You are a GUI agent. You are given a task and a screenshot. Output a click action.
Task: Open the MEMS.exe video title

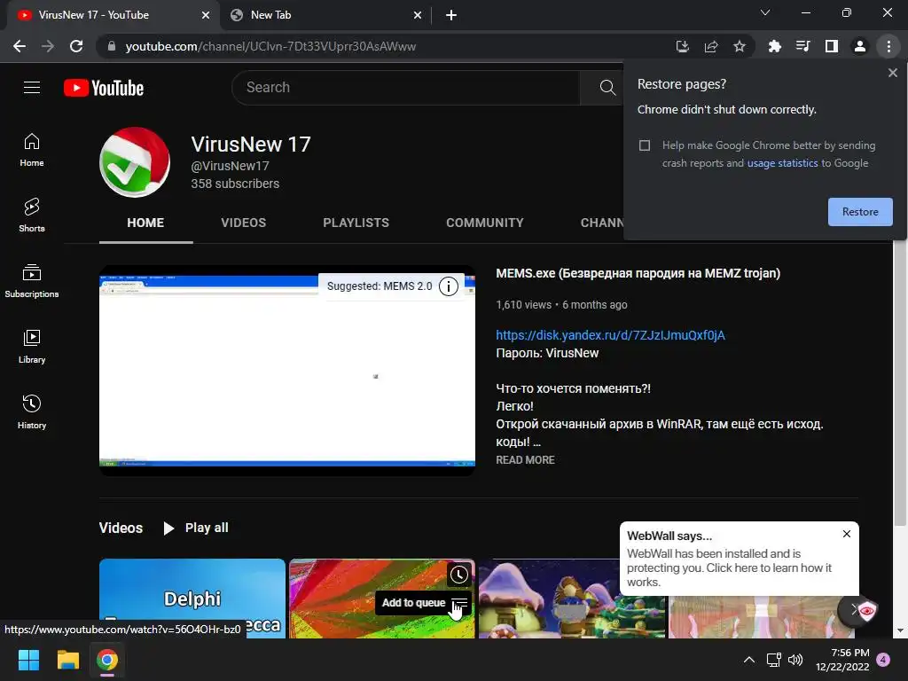(638, 273)
